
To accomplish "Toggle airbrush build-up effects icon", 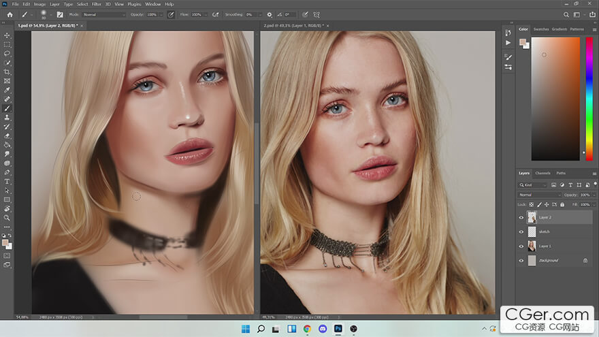I will point(216,14).
